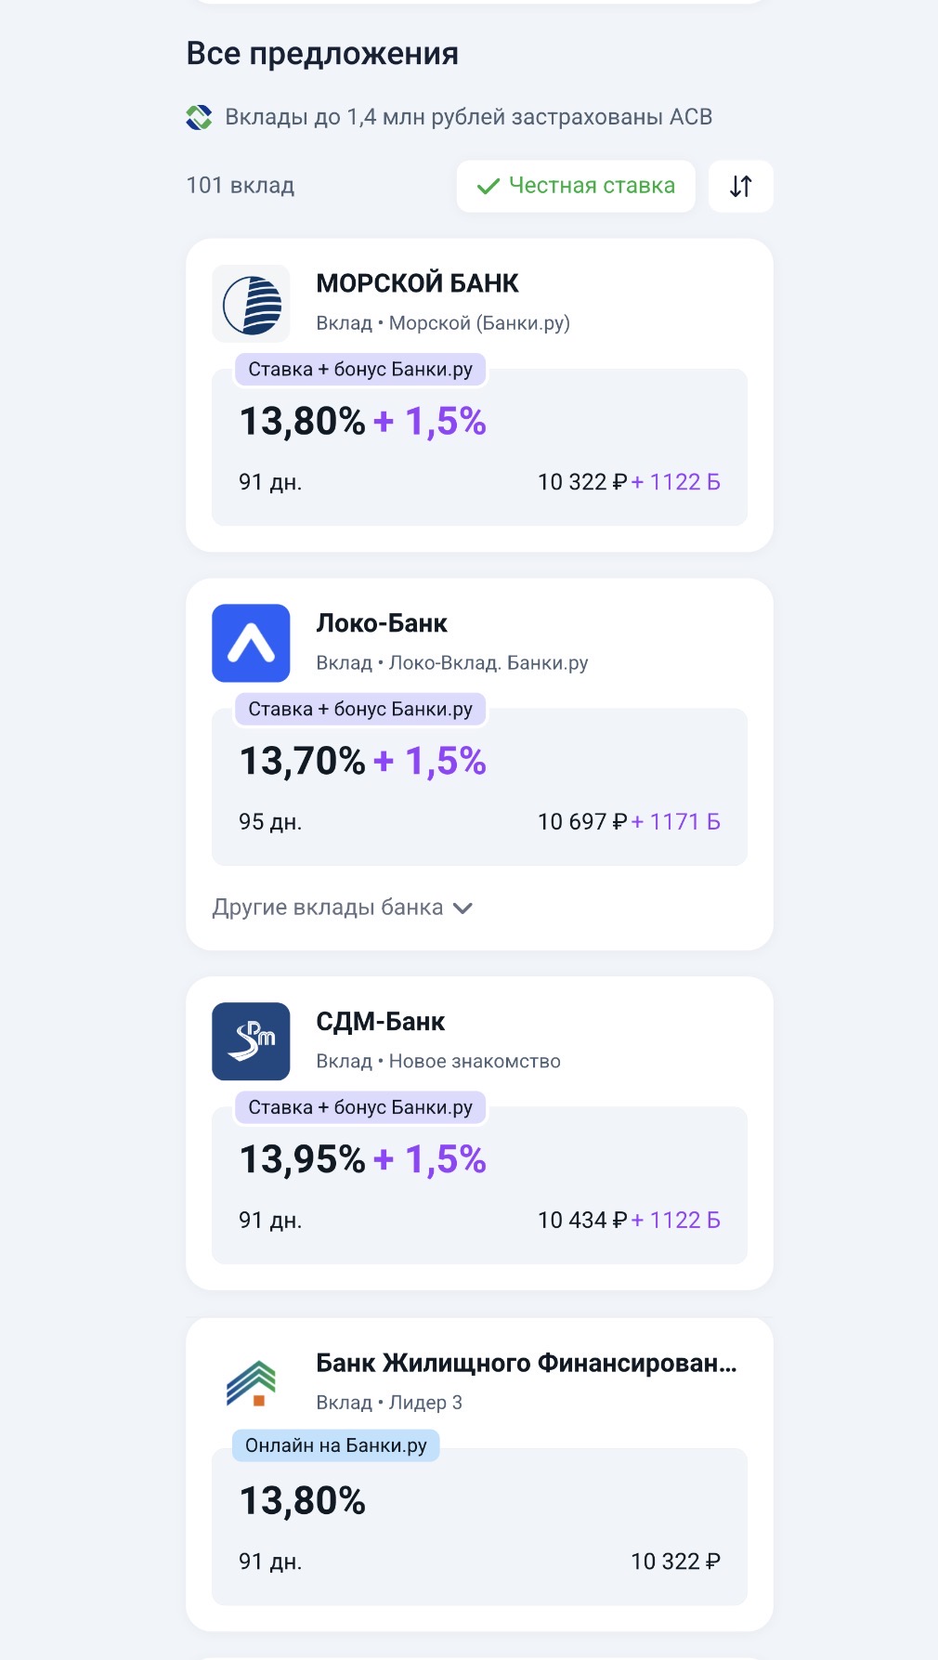938x1660 pixels.
Task: Open the МОРСКОЙ БАНК deposit title
Action: point(417,283)
